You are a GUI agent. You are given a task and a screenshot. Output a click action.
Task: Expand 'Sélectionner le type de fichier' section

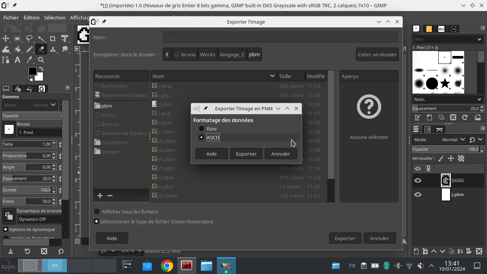(97, 221)
